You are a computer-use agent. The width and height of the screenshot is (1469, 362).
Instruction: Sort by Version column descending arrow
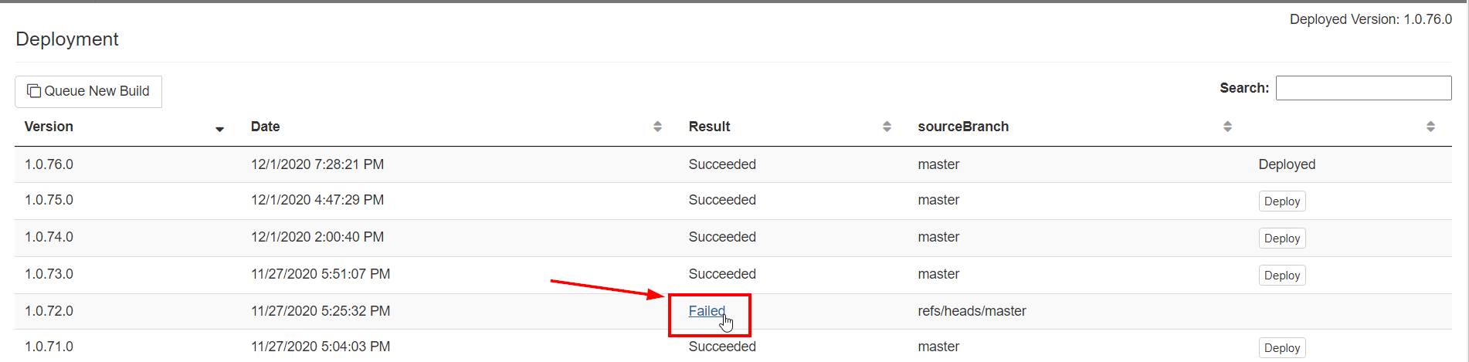pos(219,129)
